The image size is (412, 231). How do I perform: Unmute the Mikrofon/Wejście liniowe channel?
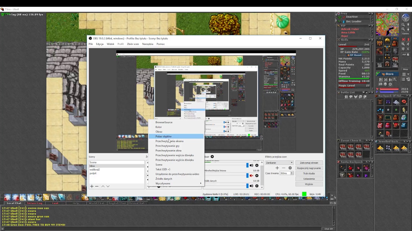[x=251, y=175]
